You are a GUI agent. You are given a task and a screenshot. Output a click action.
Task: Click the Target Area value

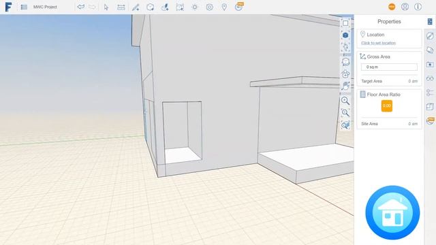[413, 81]
